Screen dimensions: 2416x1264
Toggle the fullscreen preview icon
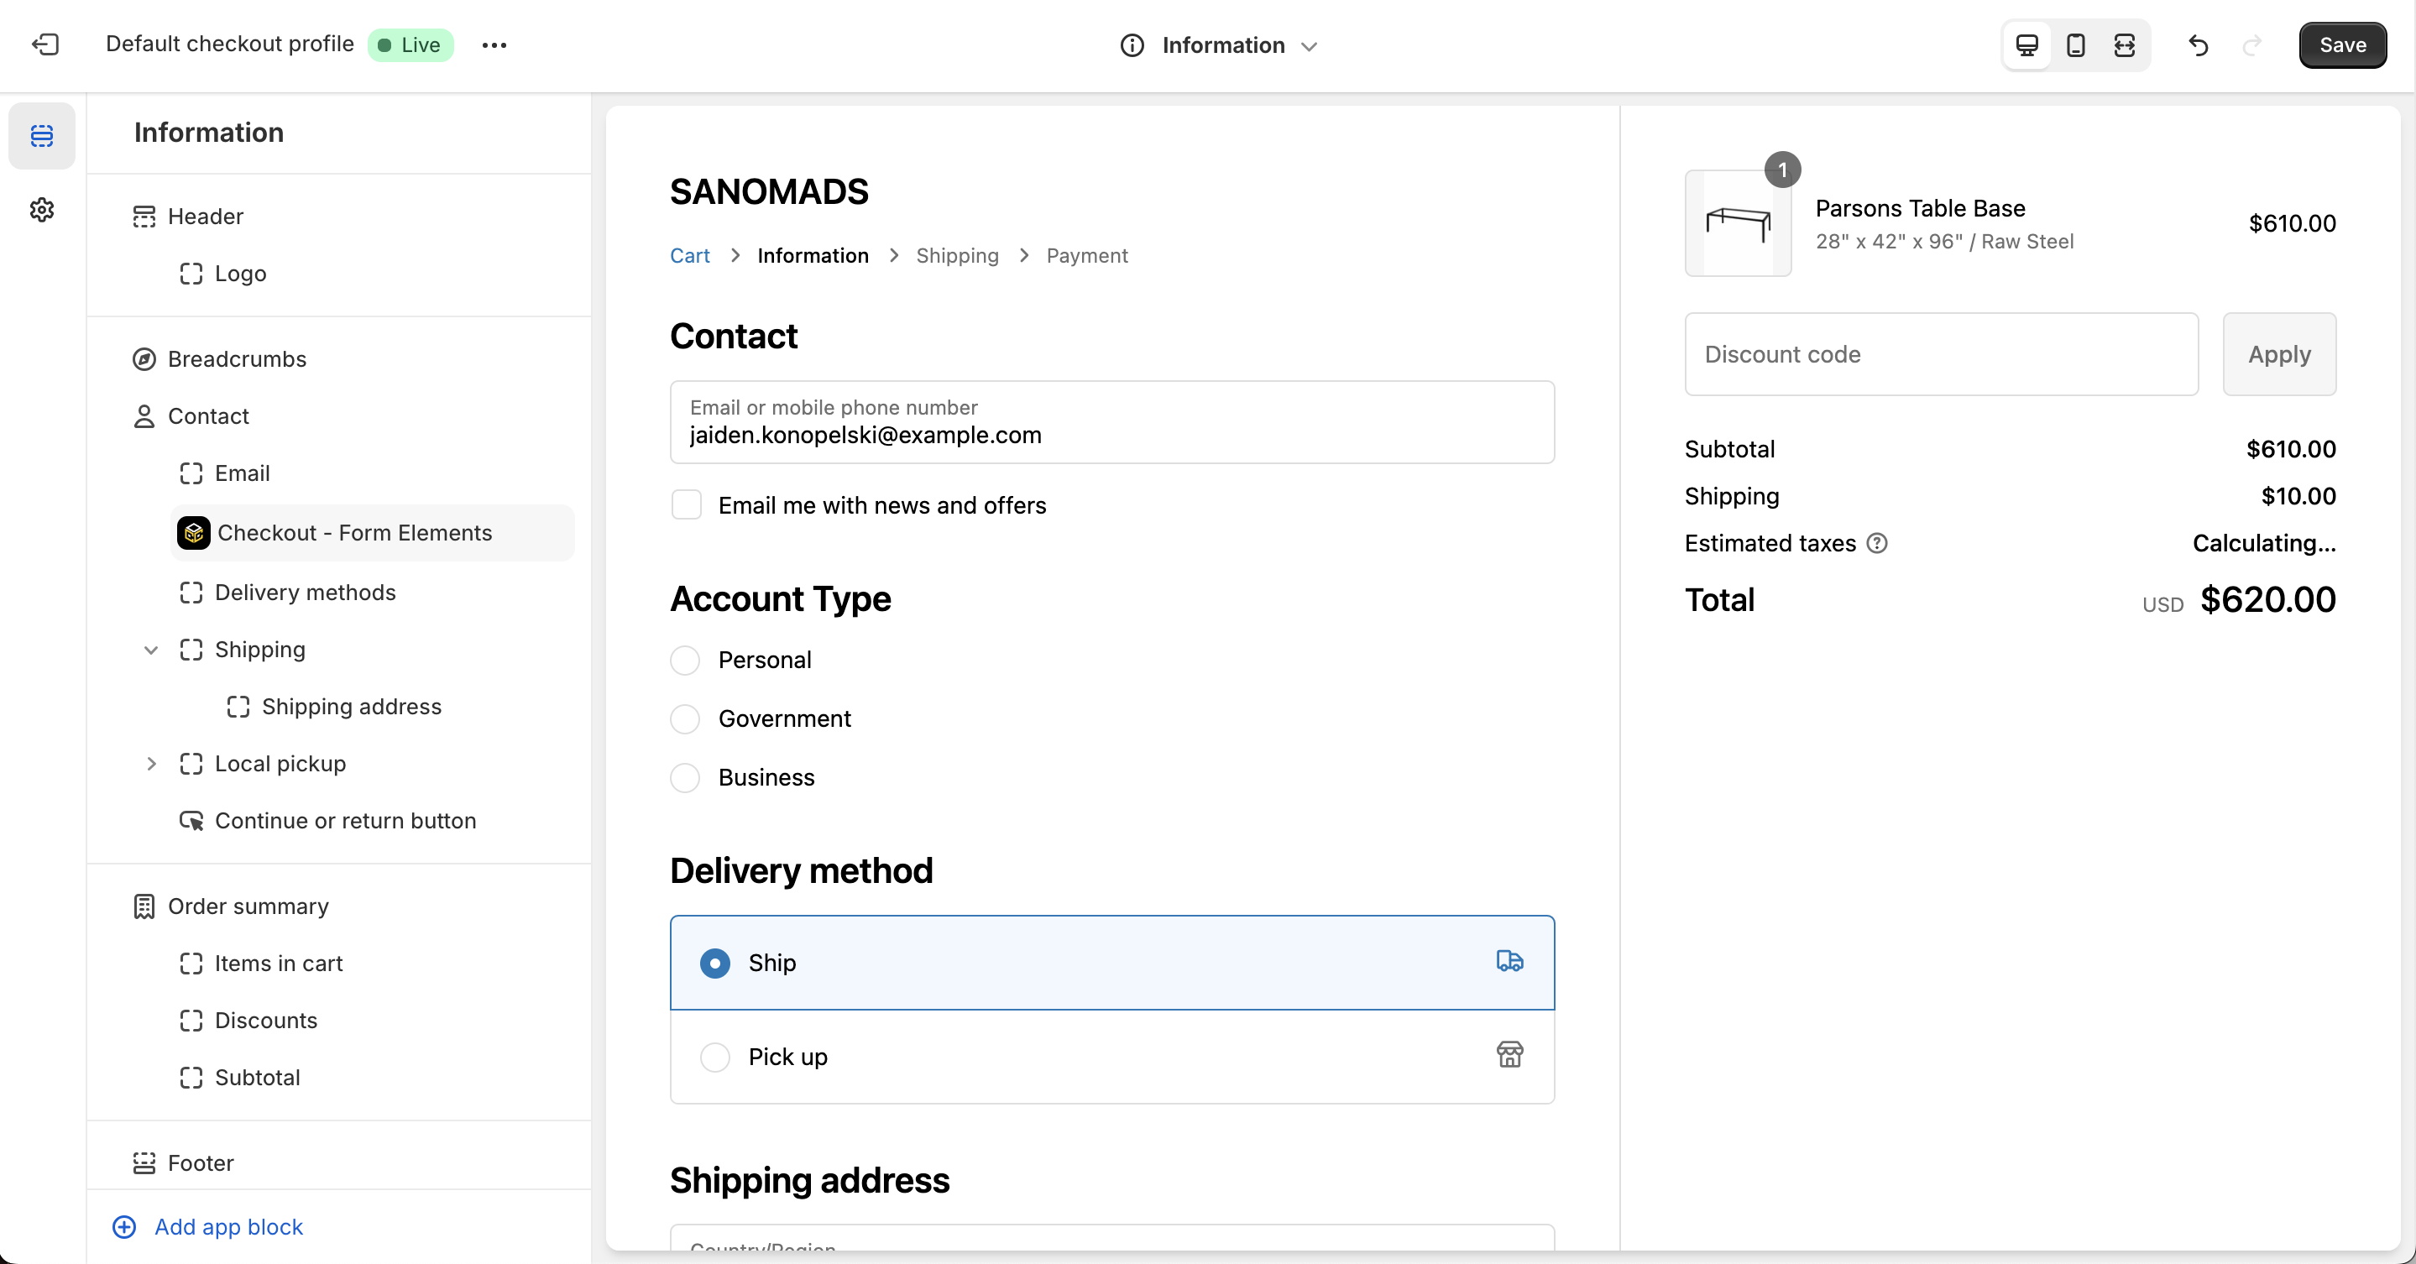[2125, 45]
